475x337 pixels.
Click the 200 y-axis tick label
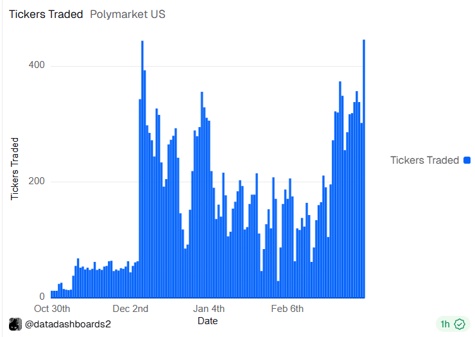tap(37, 181)
